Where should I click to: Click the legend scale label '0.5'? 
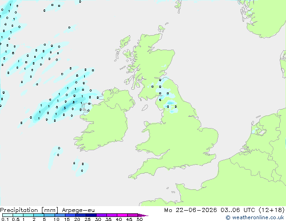pyautogui.click(x=16, y=219)
